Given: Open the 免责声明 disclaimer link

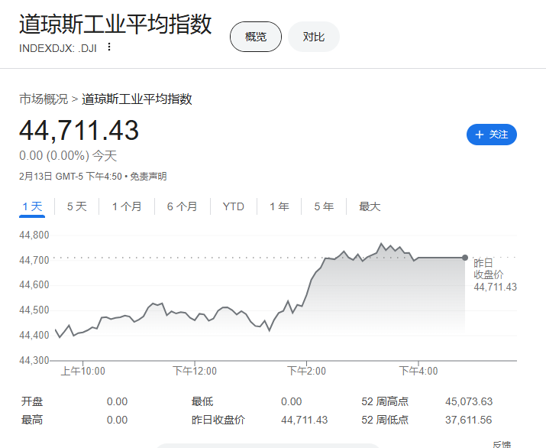Looking at the screenshot, I should click(x=148, y=177).
